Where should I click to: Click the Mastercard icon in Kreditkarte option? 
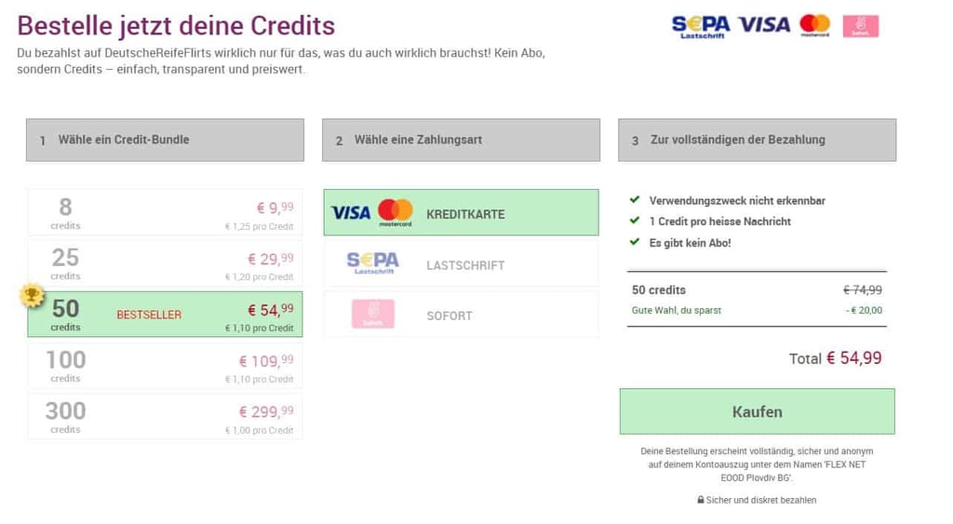[395, 212]
